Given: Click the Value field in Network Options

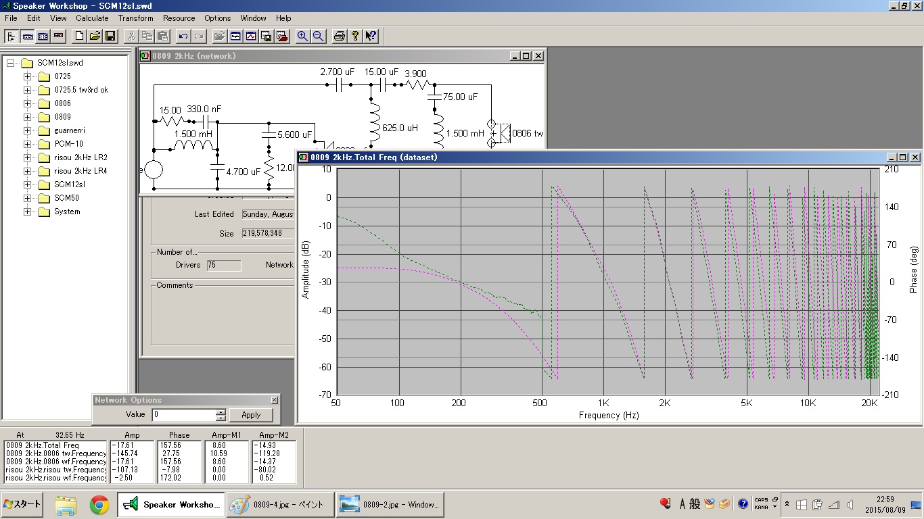Looking at the screenshot, I should [x=183, y=415].
